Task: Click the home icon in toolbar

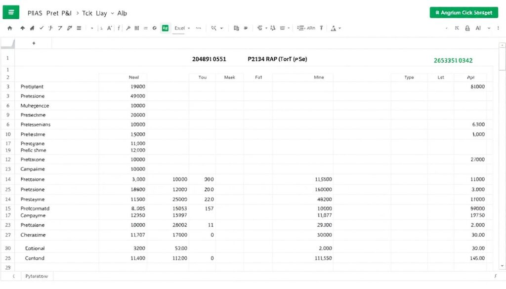Action: click(x=9, y=29)
